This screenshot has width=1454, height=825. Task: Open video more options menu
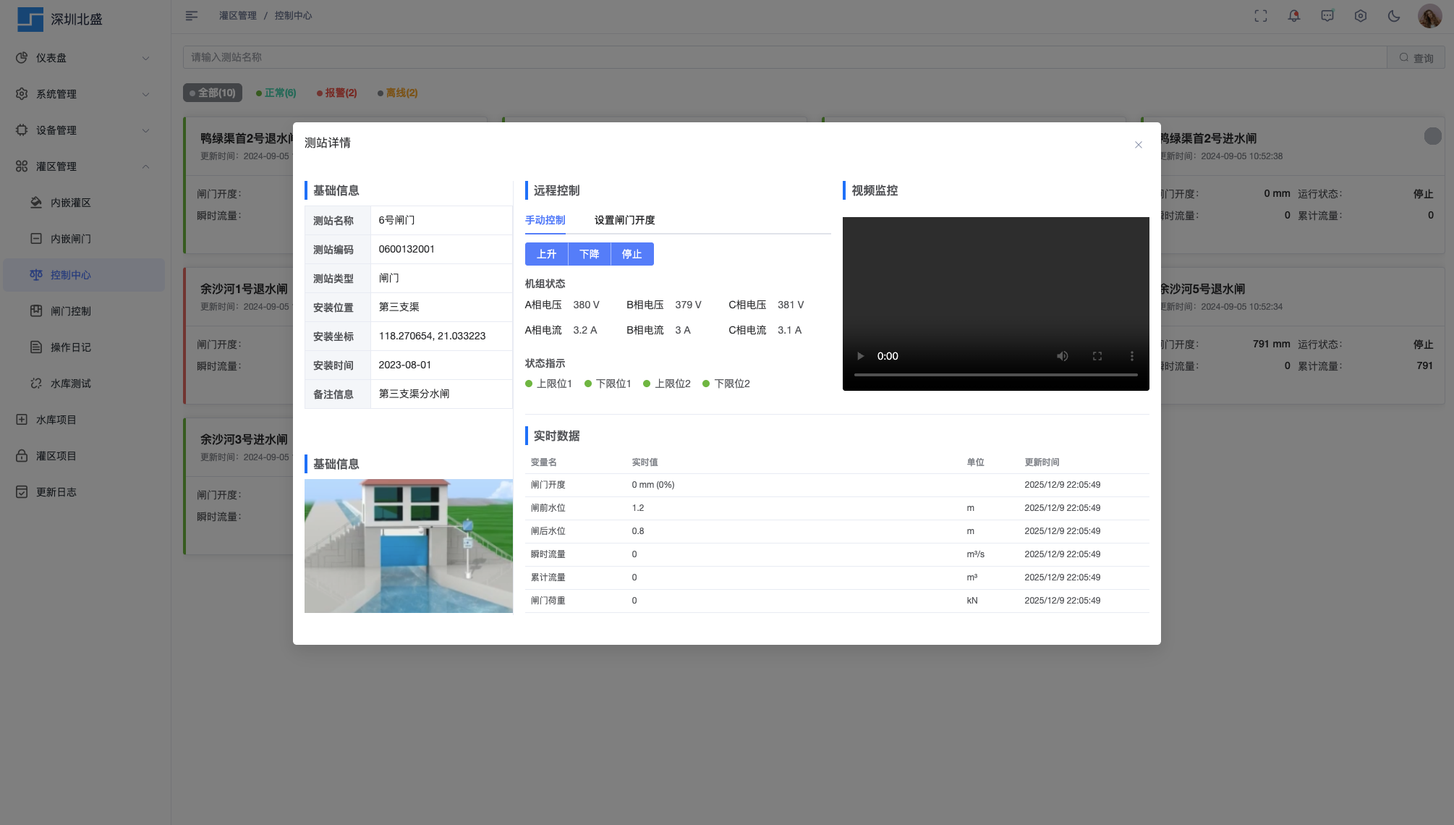1131,356
